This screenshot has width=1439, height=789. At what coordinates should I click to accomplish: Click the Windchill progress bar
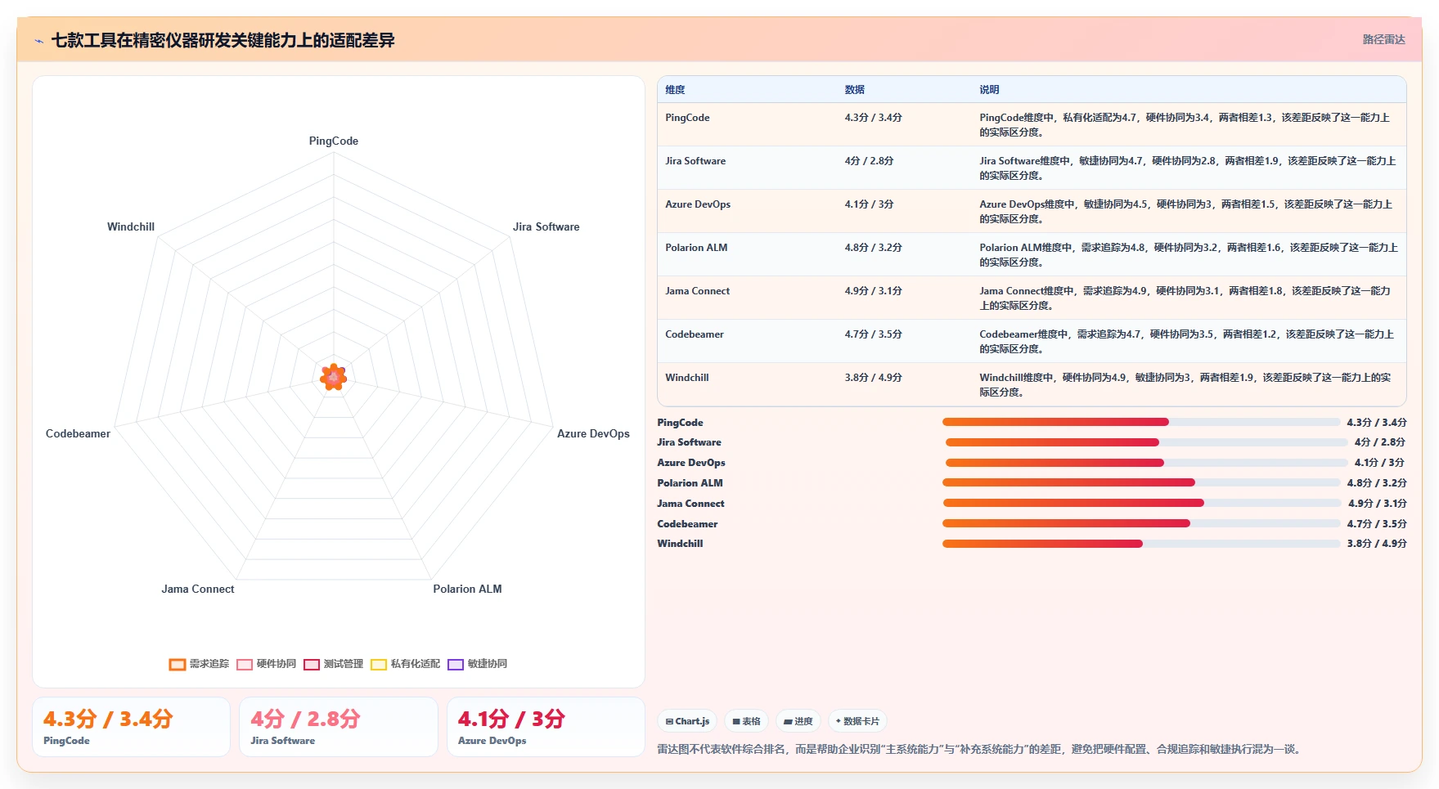point(1141,544)
